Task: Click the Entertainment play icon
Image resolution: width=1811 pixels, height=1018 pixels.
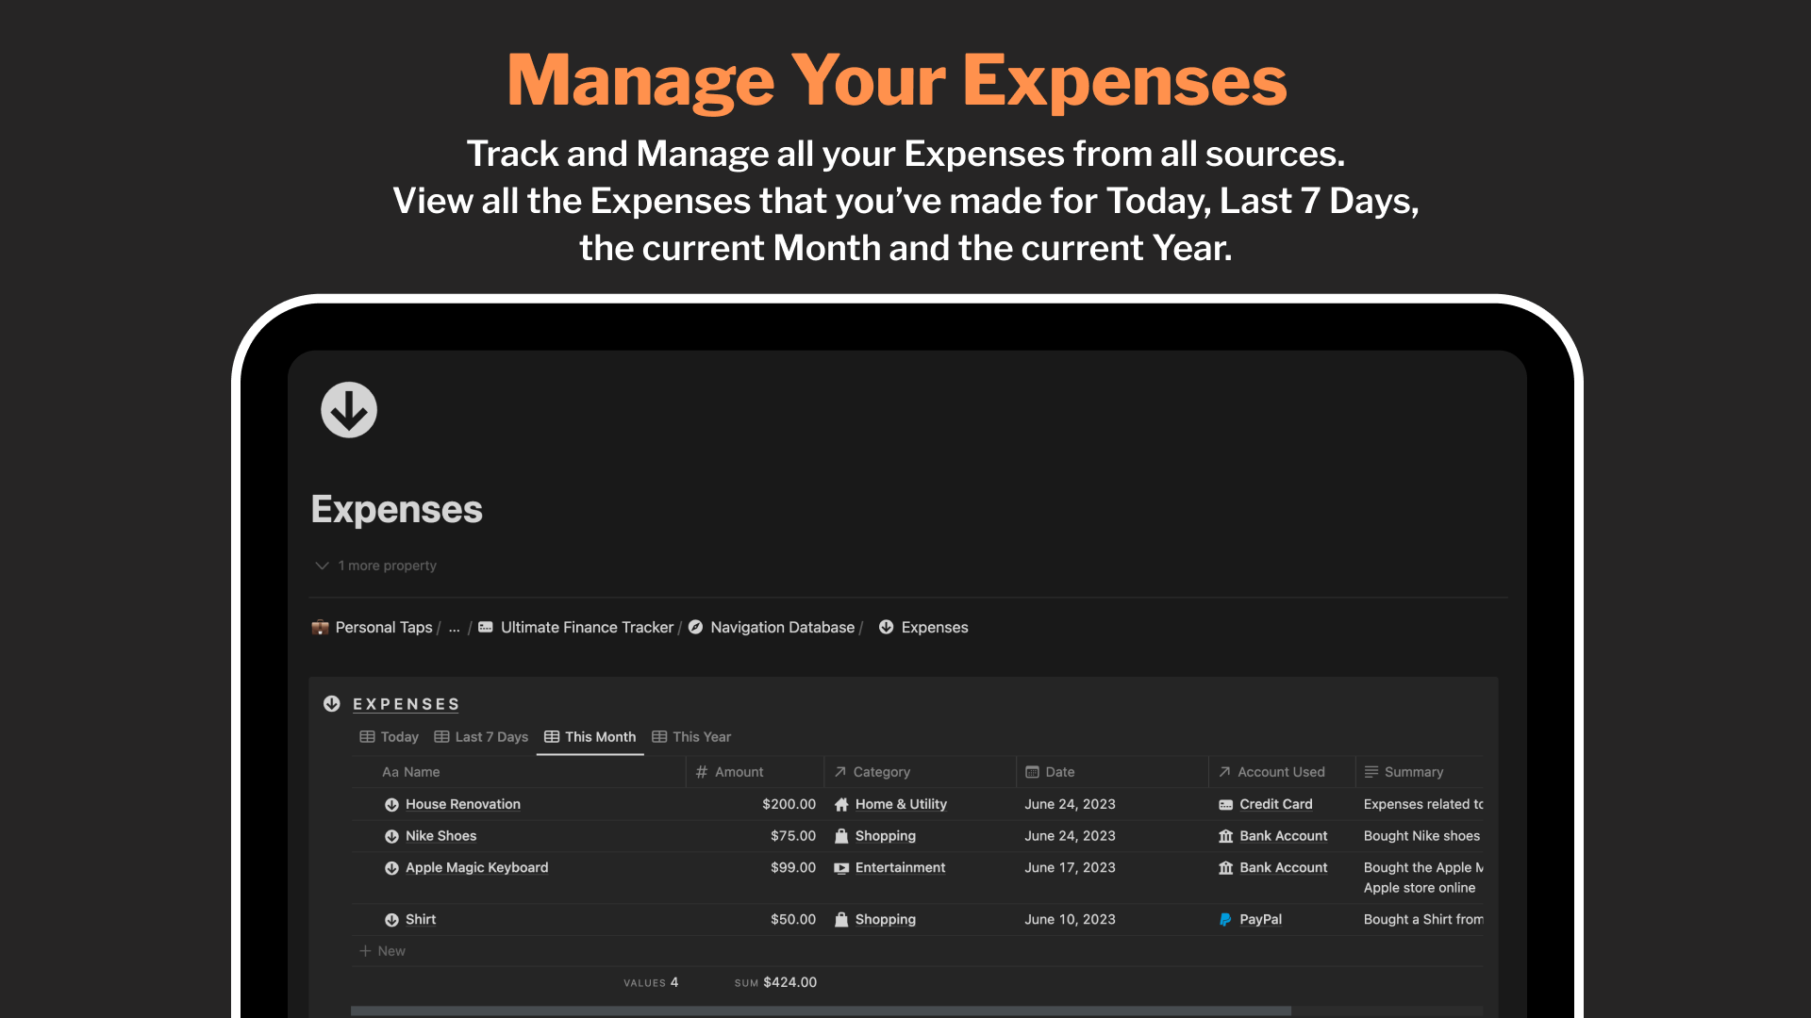Action: [840, 868]
